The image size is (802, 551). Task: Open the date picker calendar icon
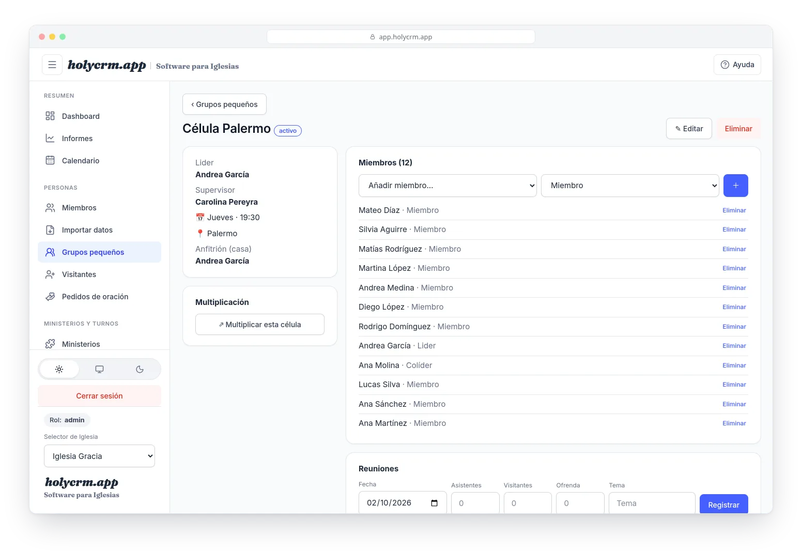click(x=434, y=503)
